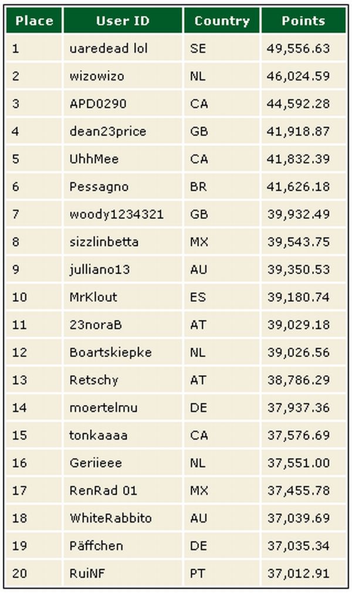Image resolution: width=352 pixels, height=593 pixels.
Task: Select Pessagno user row
Action: pyautogui.click(x=176, y=187)
